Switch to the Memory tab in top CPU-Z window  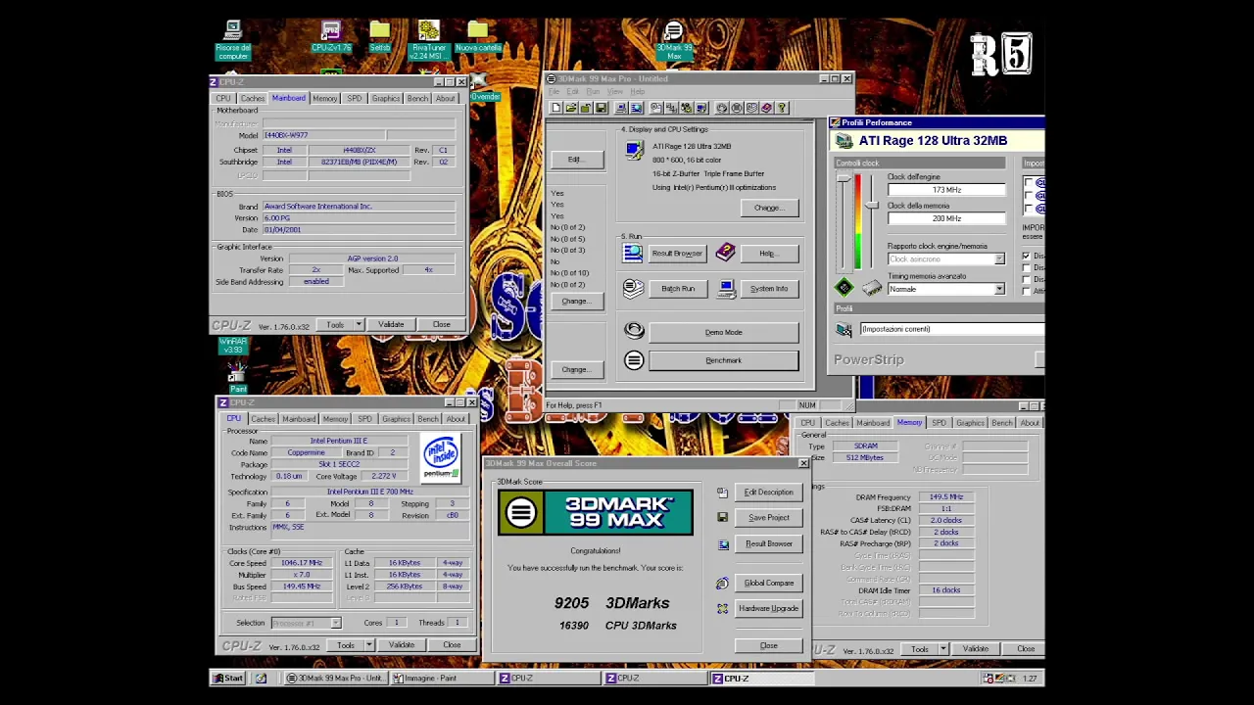pyautogui.click(x=324, y=98)
